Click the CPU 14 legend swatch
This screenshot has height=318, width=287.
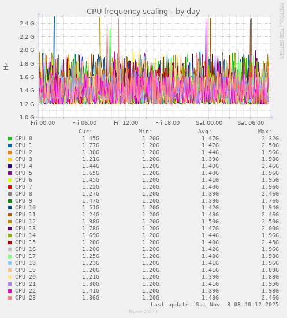tap(10, 235)
